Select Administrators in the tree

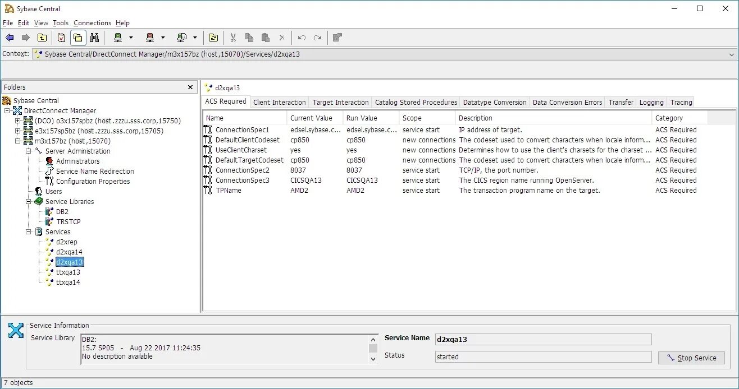[x=77, y=161]
